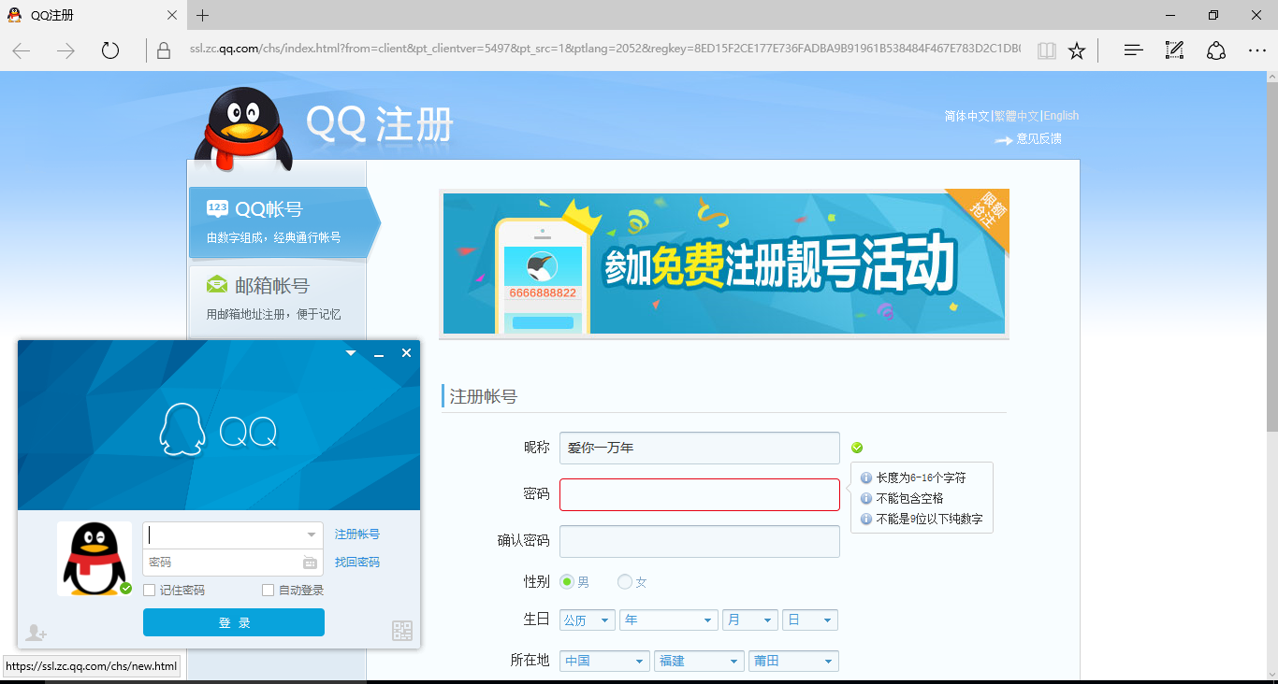Open the 日 birth day dropdown
Viewport: 1278px width, 684px height.
pyautogui.click(x=810, y=620)
